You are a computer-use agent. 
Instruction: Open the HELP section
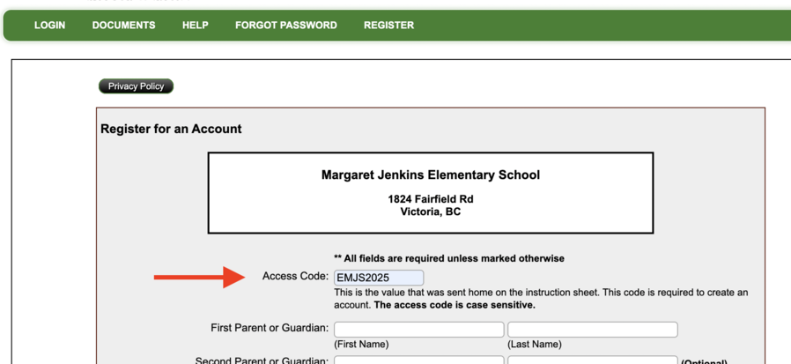point(196,26)
